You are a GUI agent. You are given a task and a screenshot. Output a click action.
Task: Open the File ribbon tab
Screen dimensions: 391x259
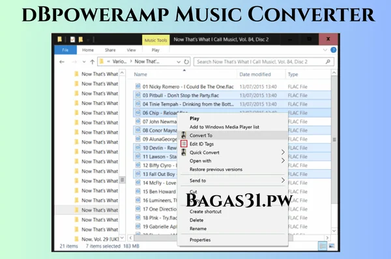click(65, 50)
